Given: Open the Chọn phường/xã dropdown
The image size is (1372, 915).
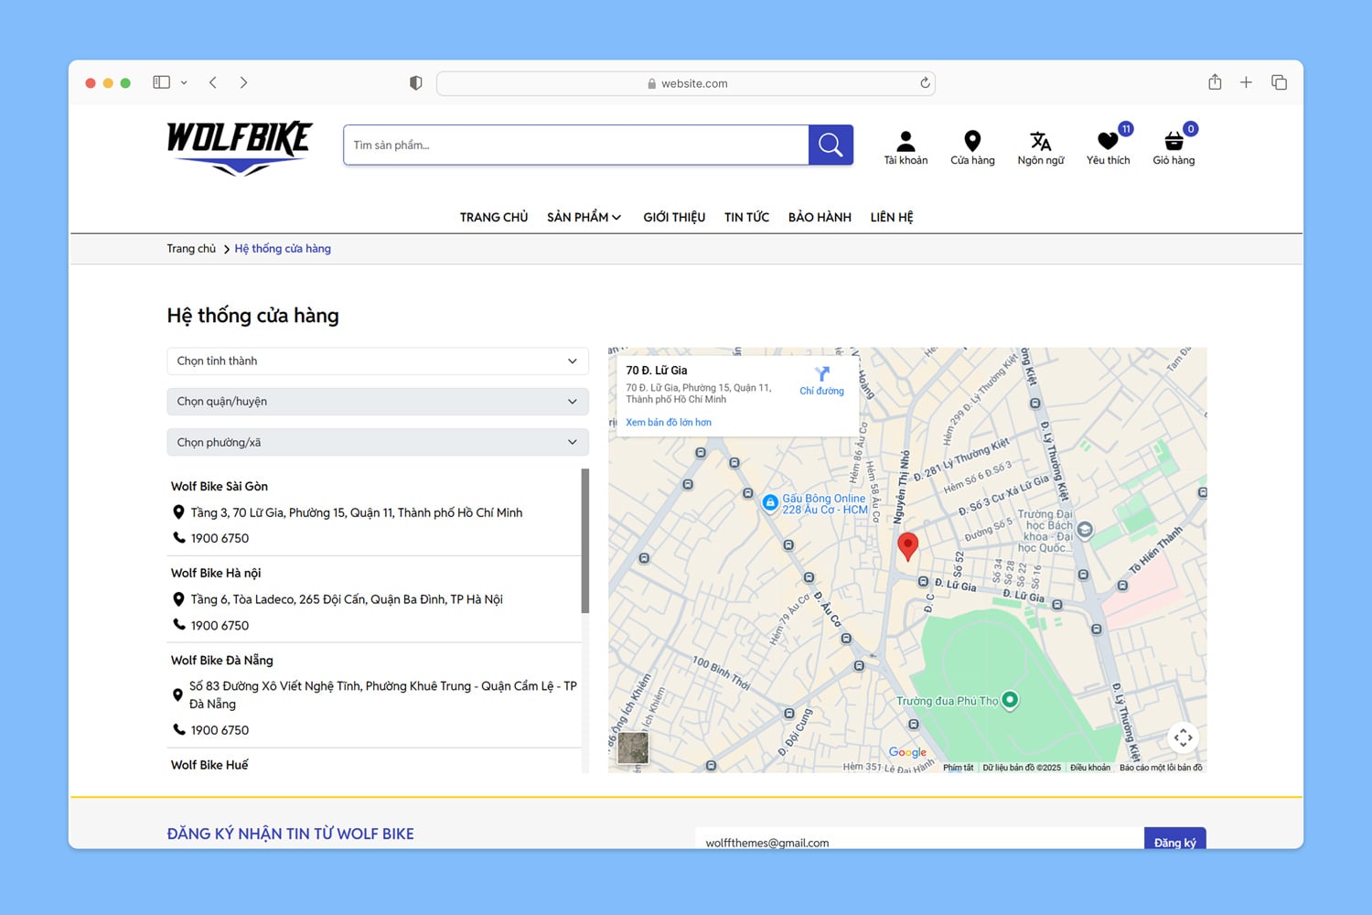Looking at the screenshot, I should coord(377,443).
